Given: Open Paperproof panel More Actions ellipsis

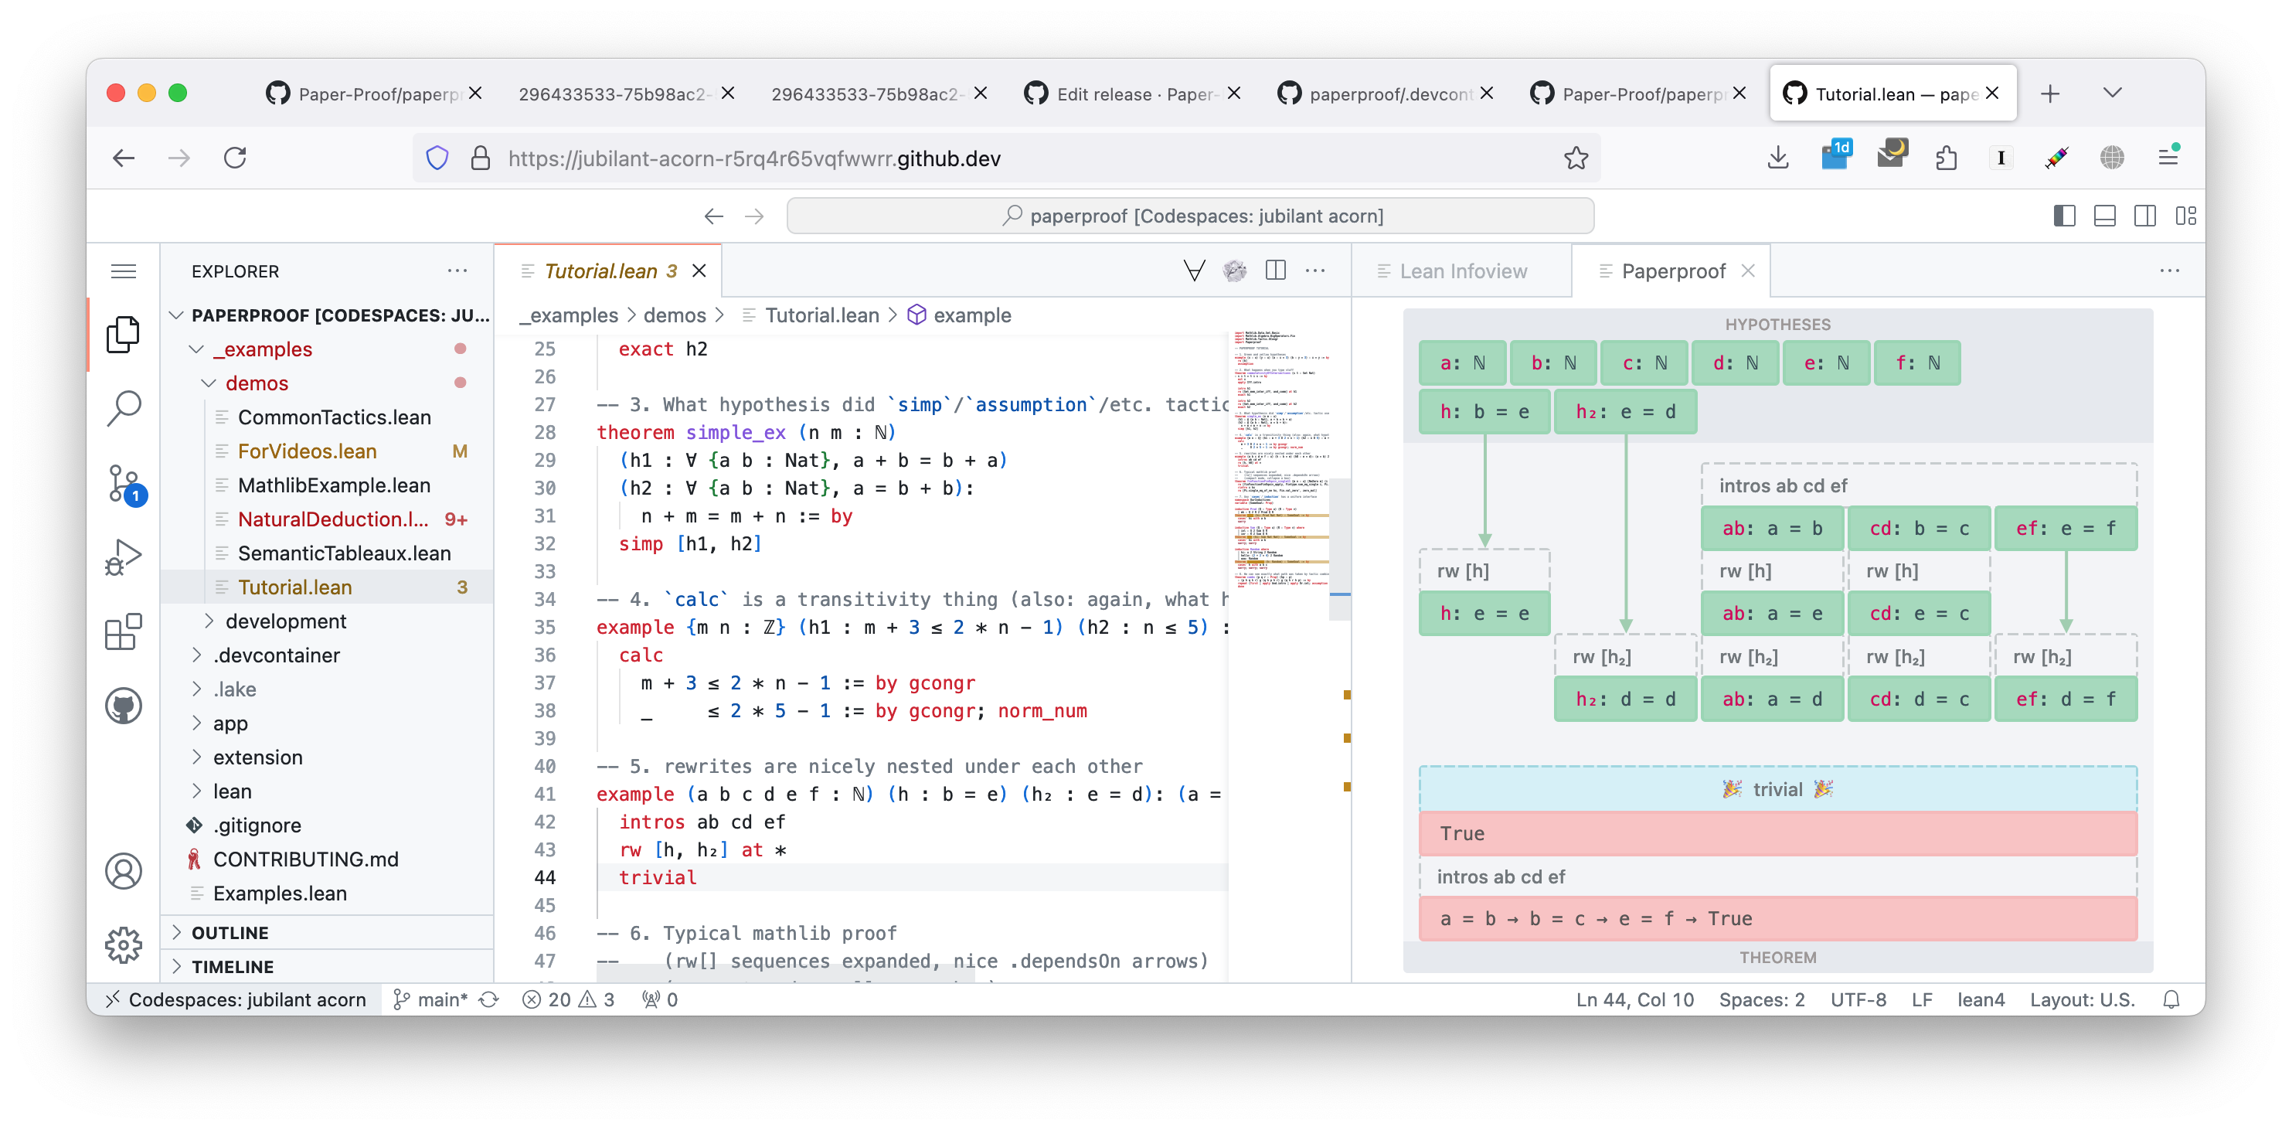Looking at the screenshot, I should click(2169, 271).
